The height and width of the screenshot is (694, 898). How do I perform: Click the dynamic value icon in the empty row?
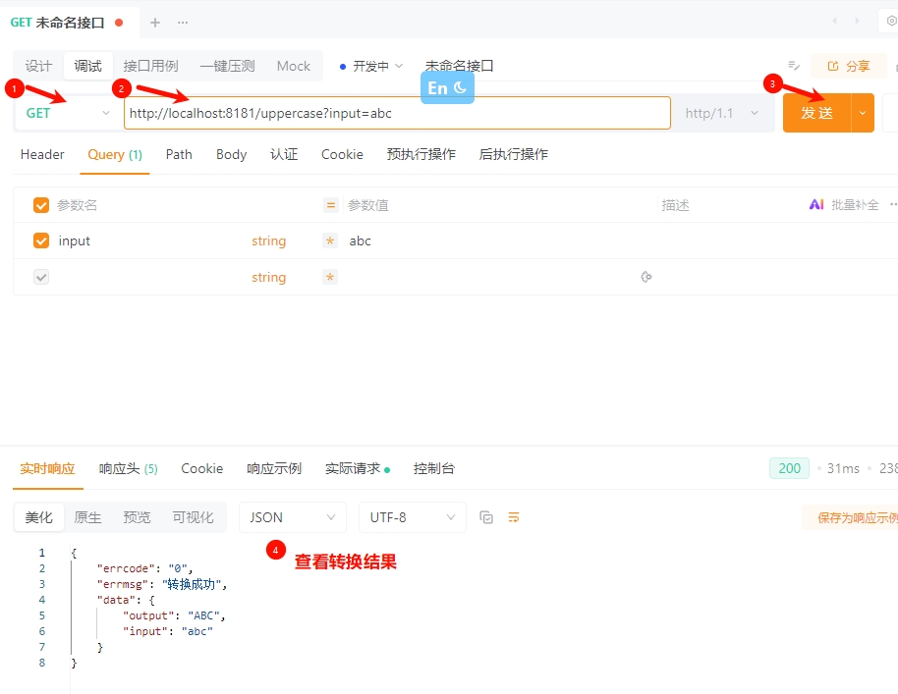[645, 278]
